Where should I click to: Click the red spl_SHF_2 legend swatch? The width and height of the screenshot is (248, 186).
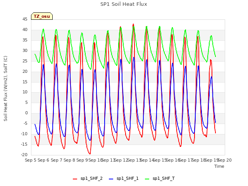pos(75,179)
